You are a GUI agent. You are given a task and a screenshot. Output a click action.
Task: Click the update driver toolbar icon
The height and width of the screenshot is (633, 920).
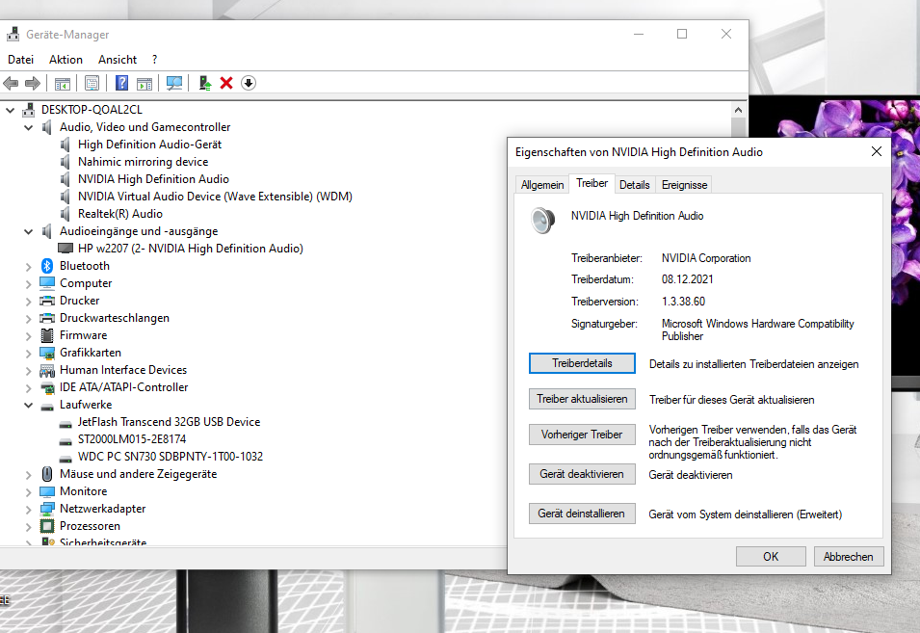205,83
